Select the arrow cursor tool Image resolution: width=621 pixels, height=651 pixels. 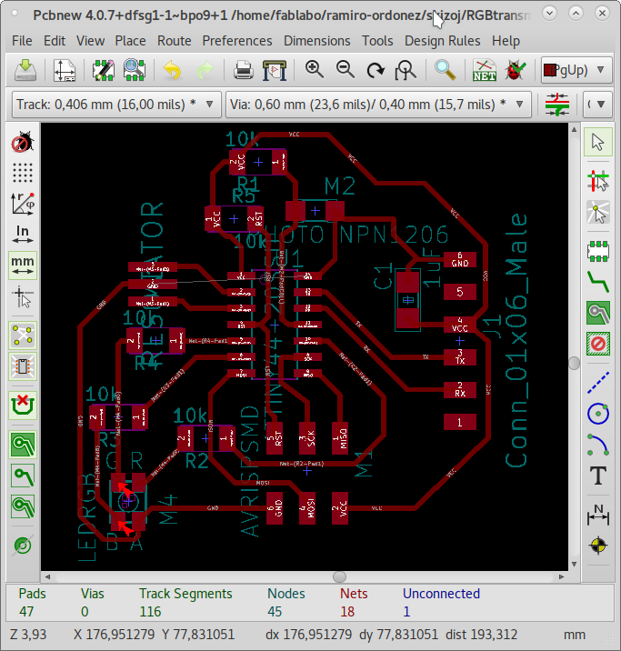(597, 142)
